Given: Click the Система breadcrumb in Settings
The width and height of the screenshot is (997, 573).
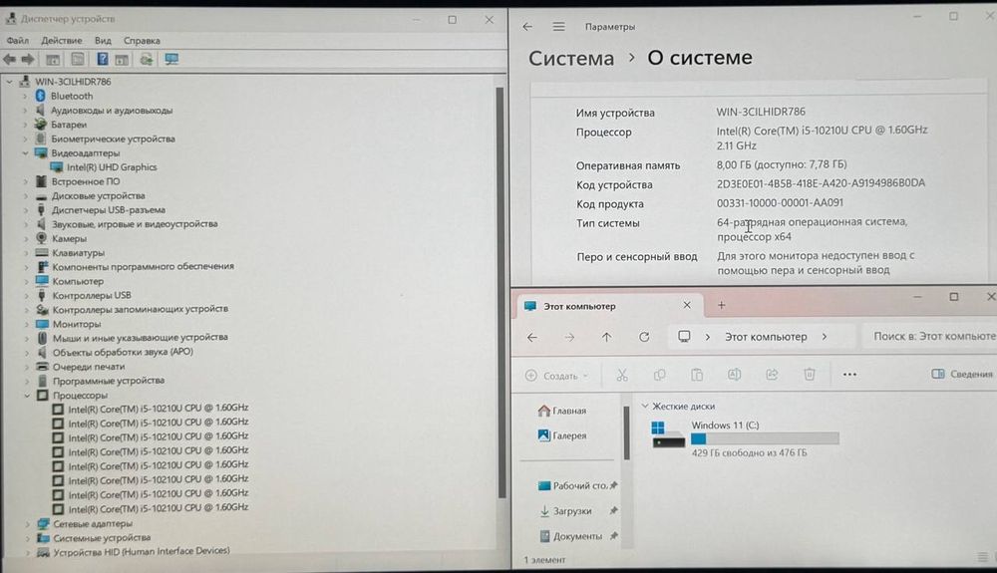Looking at the screenshot, I should point(571,59).
